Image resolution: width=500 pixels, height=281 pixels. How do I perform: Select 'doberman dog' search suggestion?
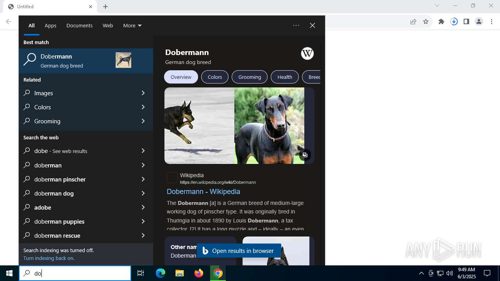point(86,193)
